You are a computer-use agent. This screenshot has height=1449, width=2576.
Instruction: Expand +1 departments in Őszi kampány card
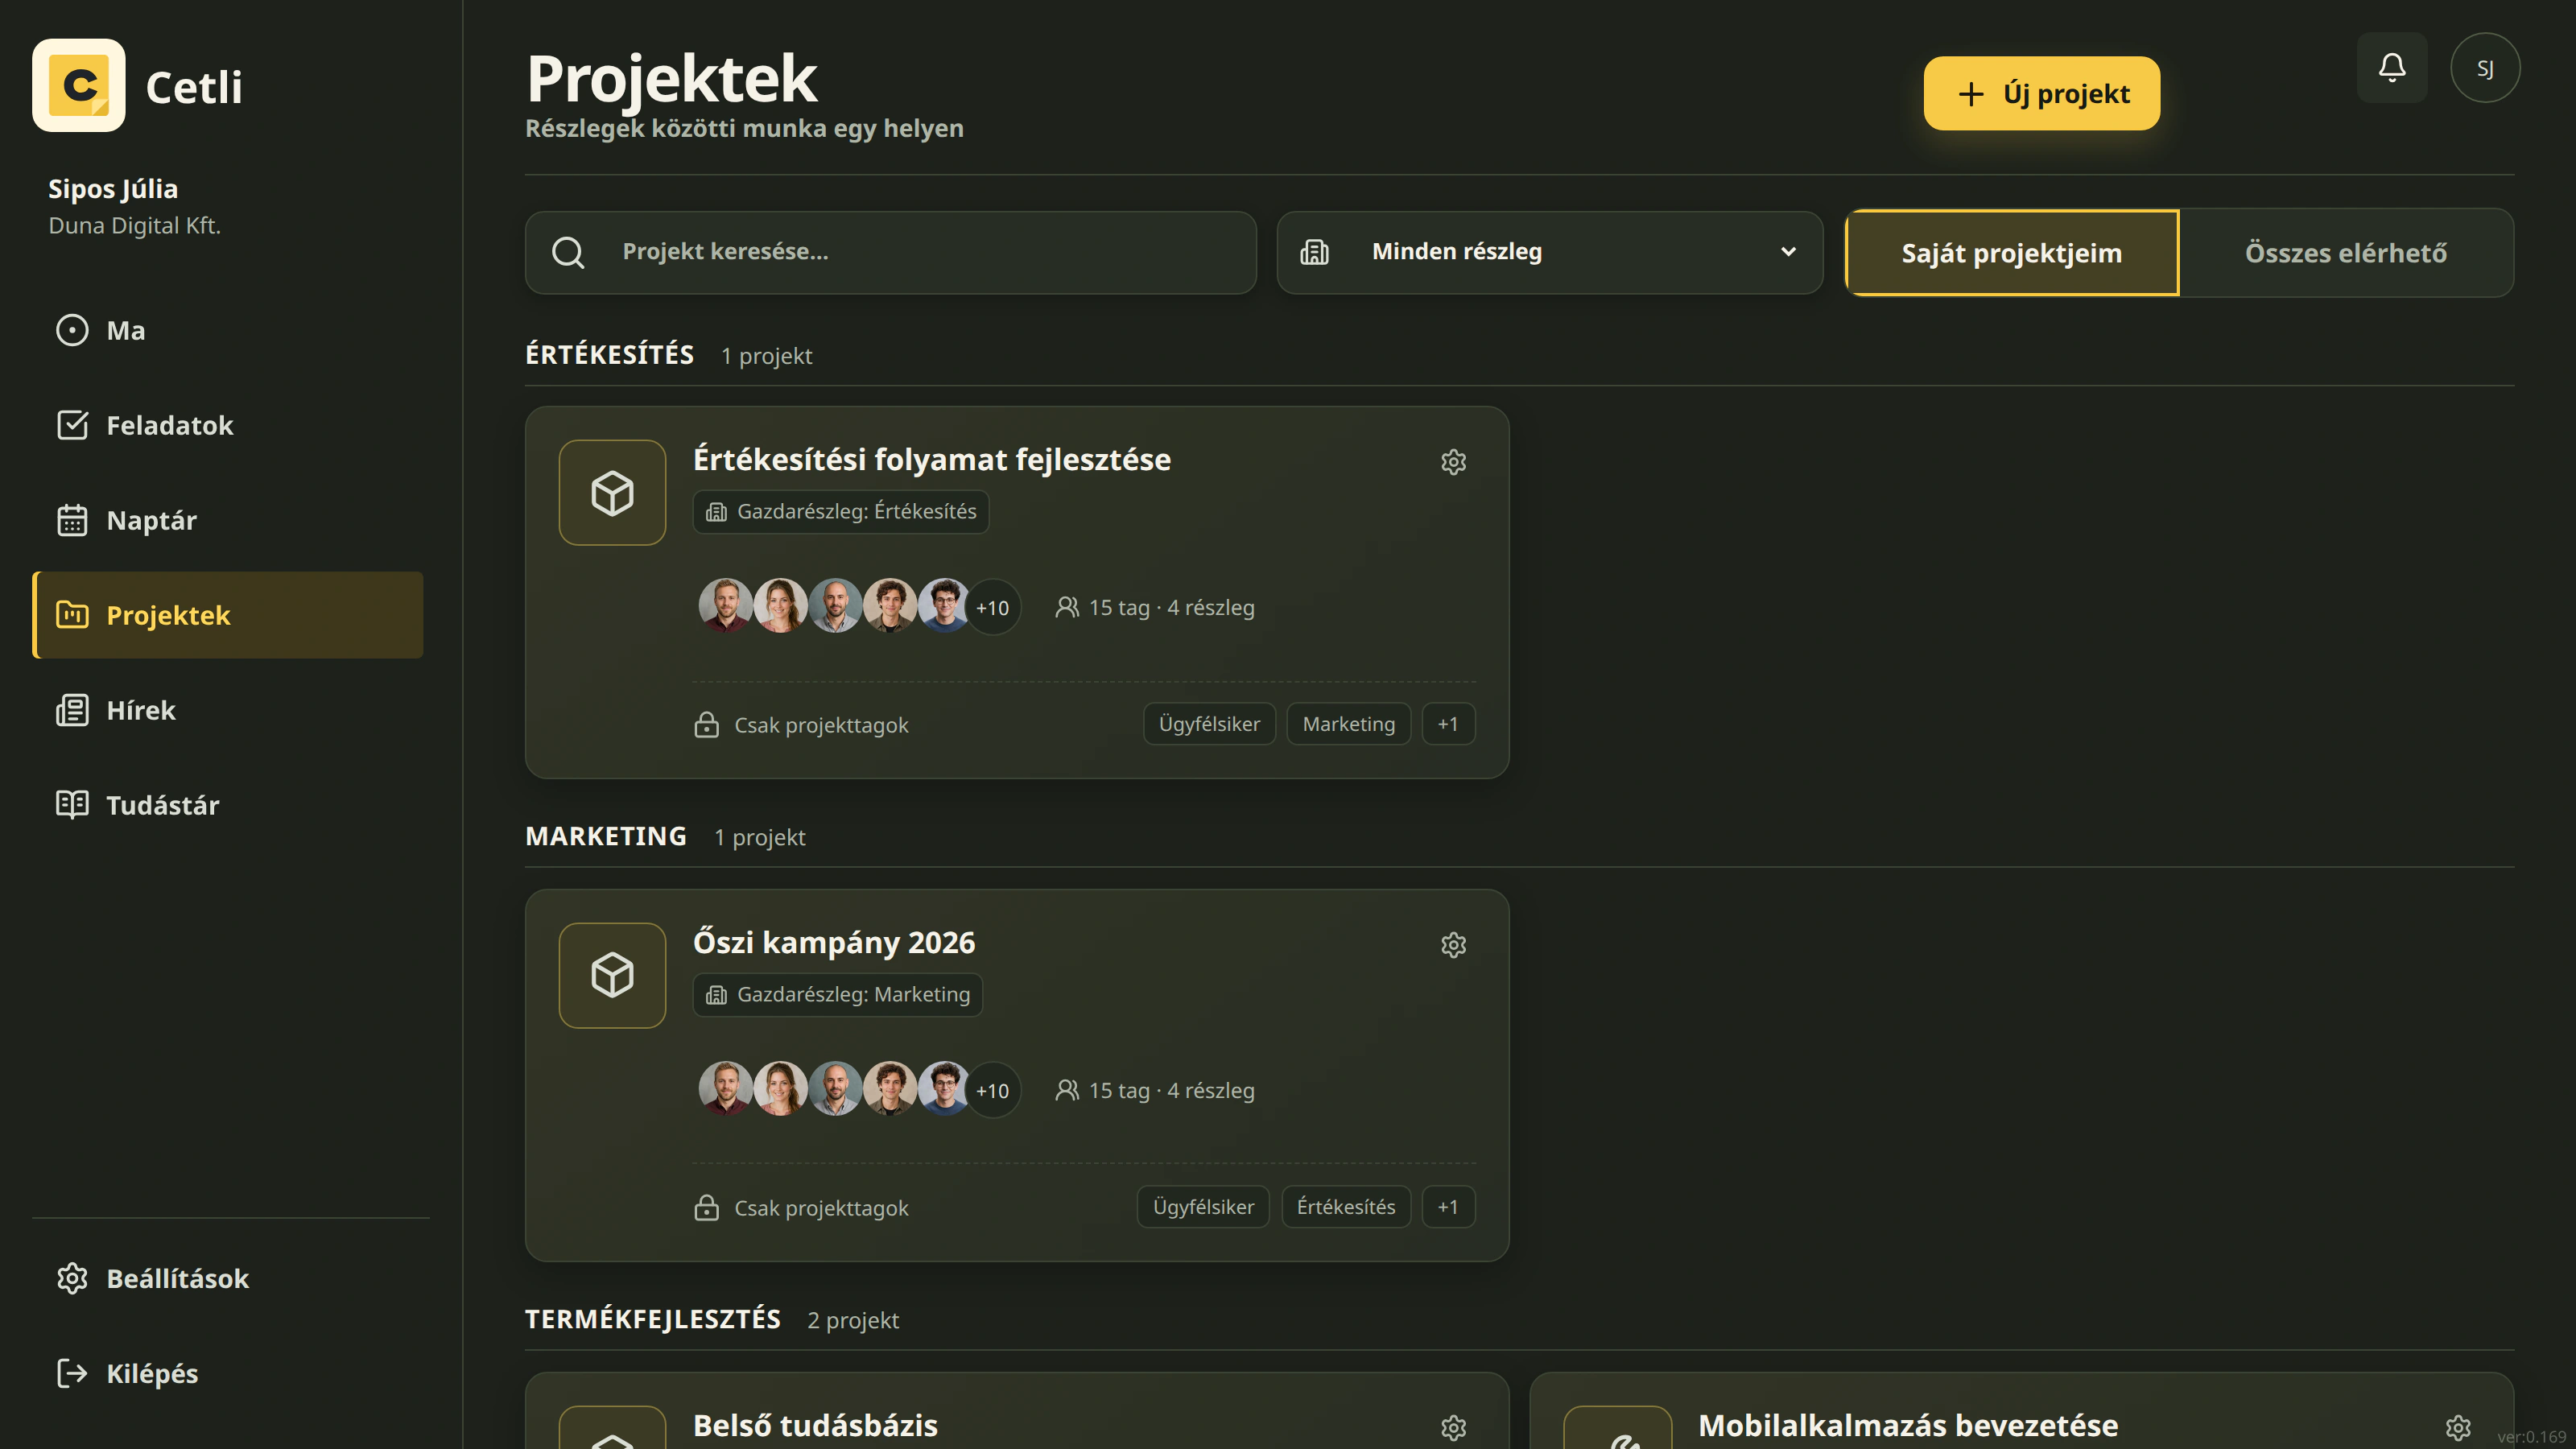click(x=1448, y=1206)
